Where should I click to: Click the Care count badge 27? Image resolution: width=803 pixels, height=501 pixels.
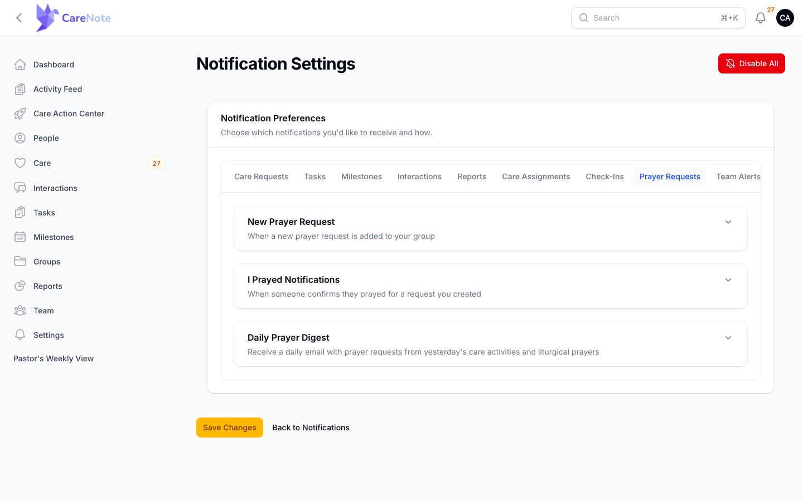157,163
